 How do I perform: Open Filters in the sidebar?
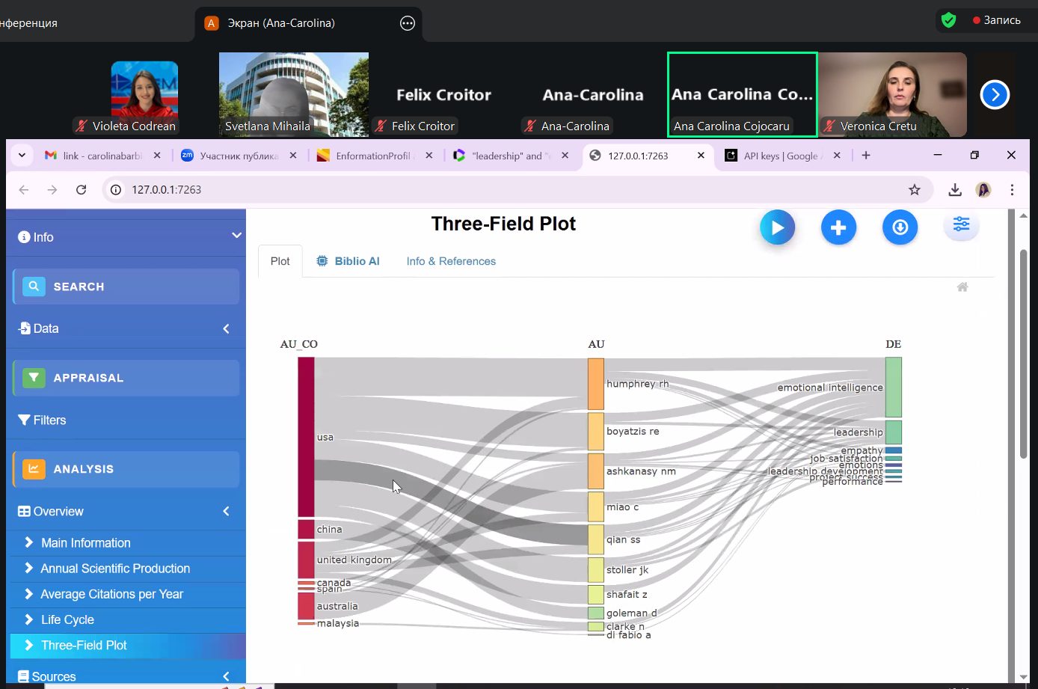[x=49, y=420]
